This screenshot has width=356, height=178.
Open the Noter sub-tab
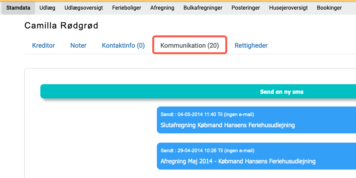tap(78, 45)
